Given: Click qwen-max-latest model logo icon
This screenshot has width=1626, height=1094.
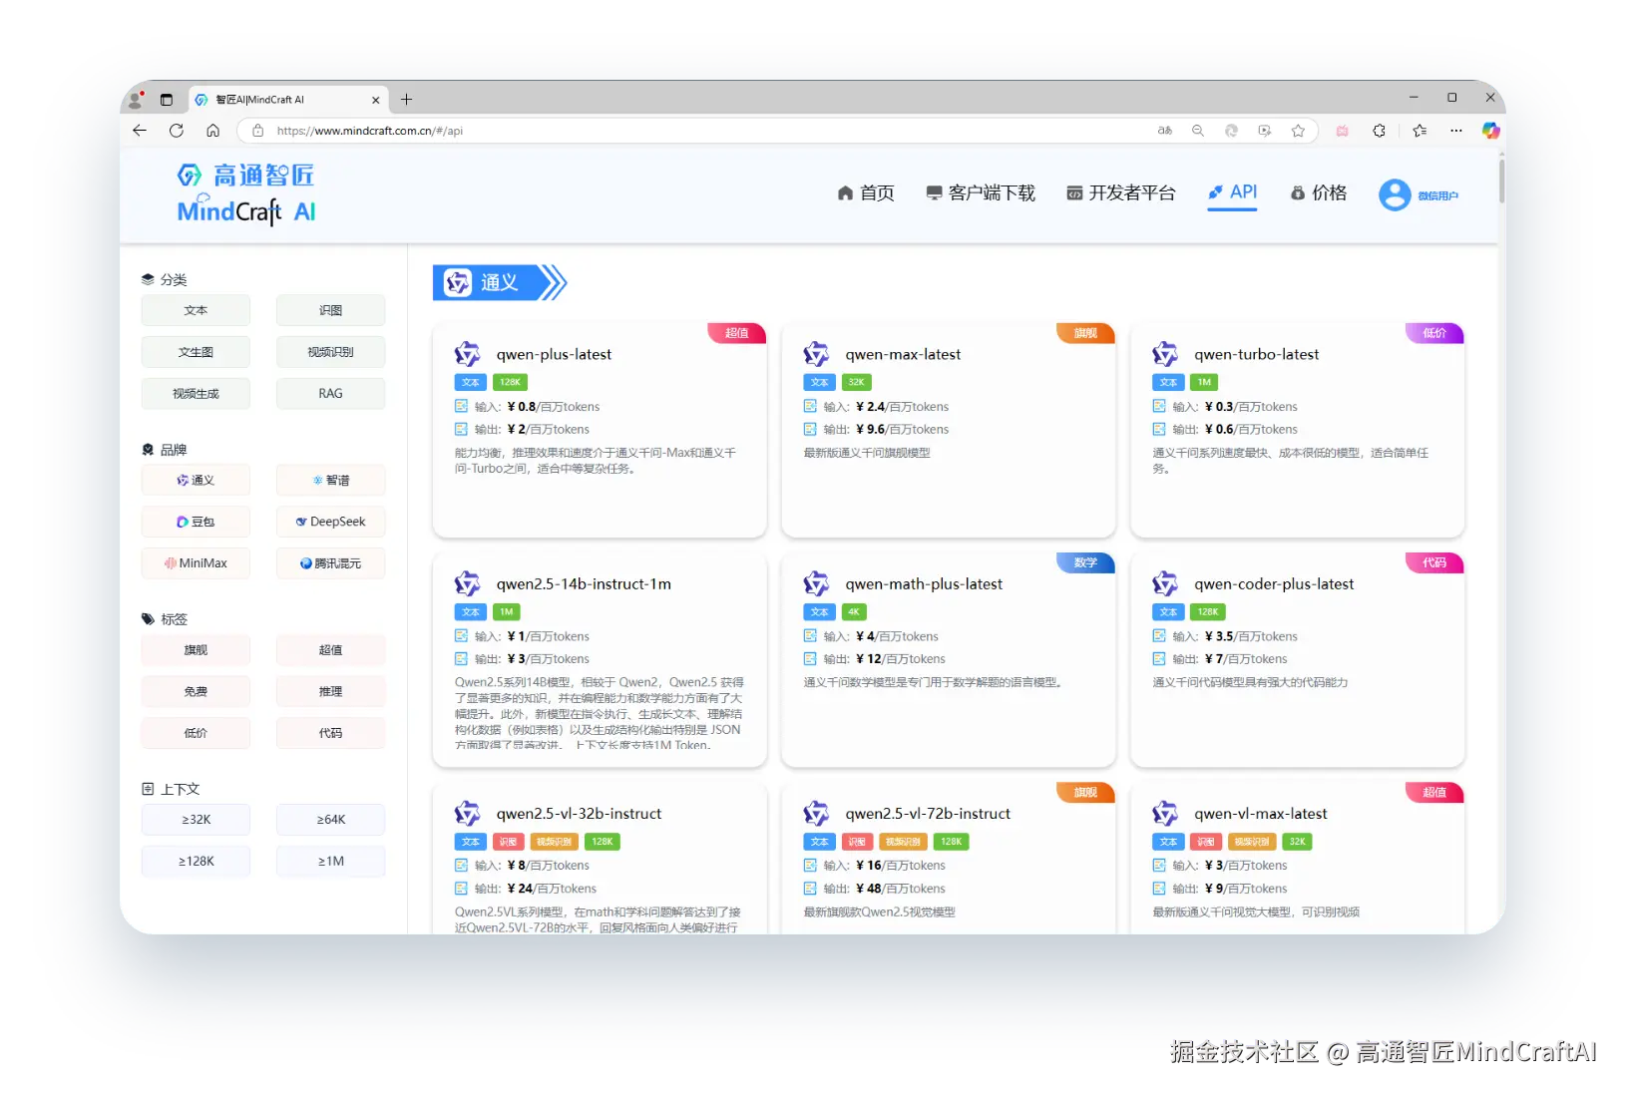Looking at the screenshot, I should [816, 354].
